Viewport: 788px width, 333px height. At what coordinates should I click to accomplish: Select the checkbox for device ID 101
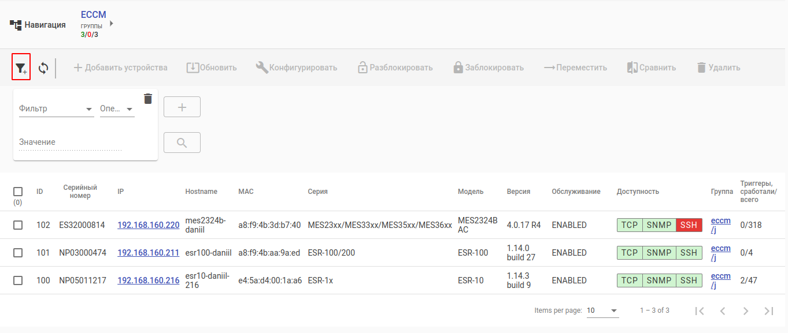[x=18, y=253]
